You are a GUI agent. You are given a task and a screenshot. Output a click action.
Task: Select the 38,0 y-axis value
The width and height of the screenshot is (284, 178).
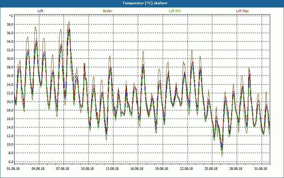(10, 25)
